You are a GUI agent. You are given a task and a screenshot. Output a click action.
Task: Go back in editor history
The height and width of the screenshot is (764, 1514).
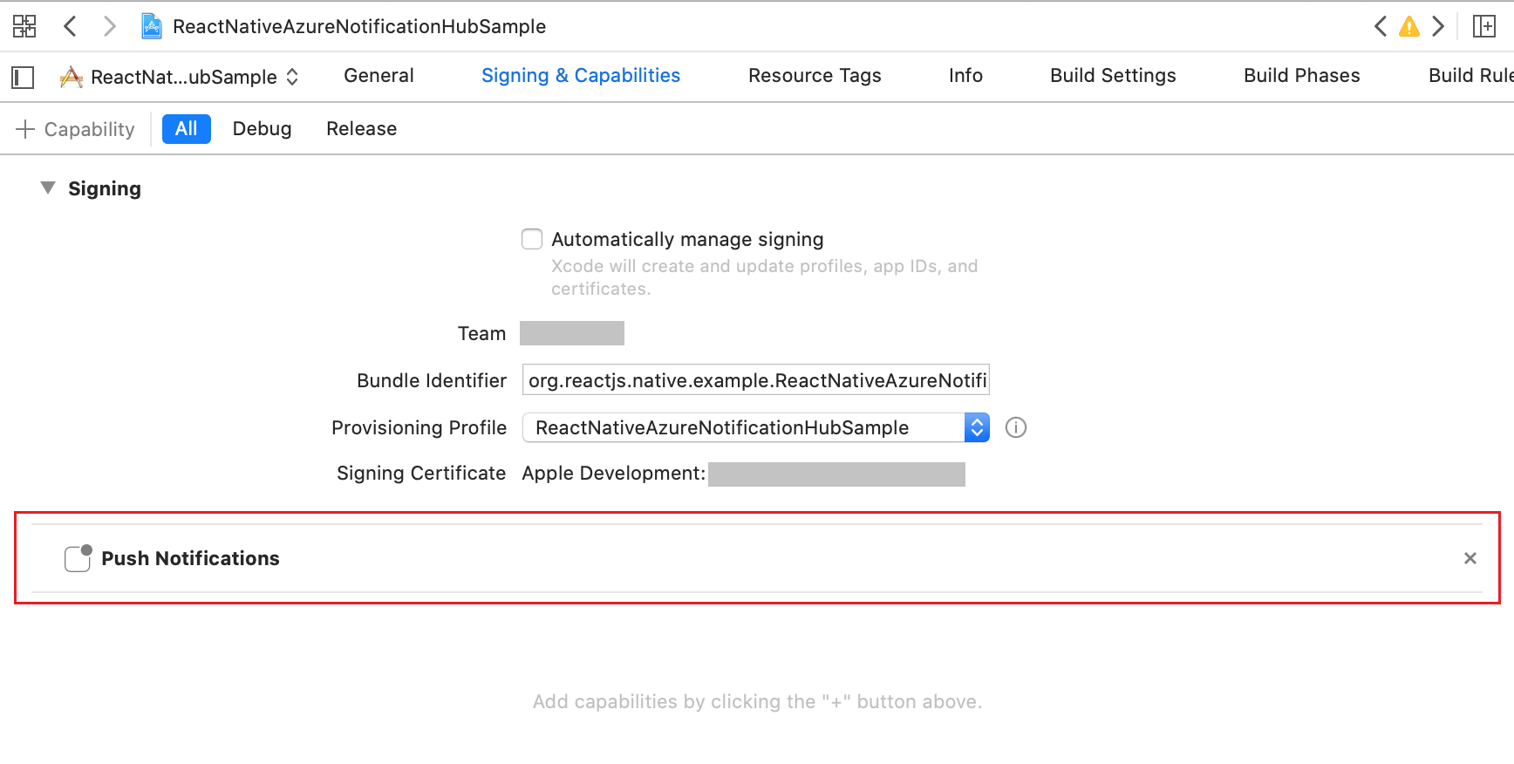coord(71,26)
